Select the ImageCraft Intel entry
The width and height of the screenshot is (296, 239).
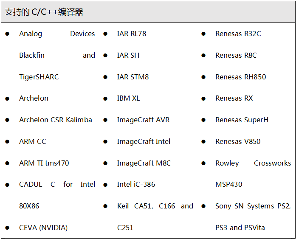pyautogui.click(x=144, y=141)
